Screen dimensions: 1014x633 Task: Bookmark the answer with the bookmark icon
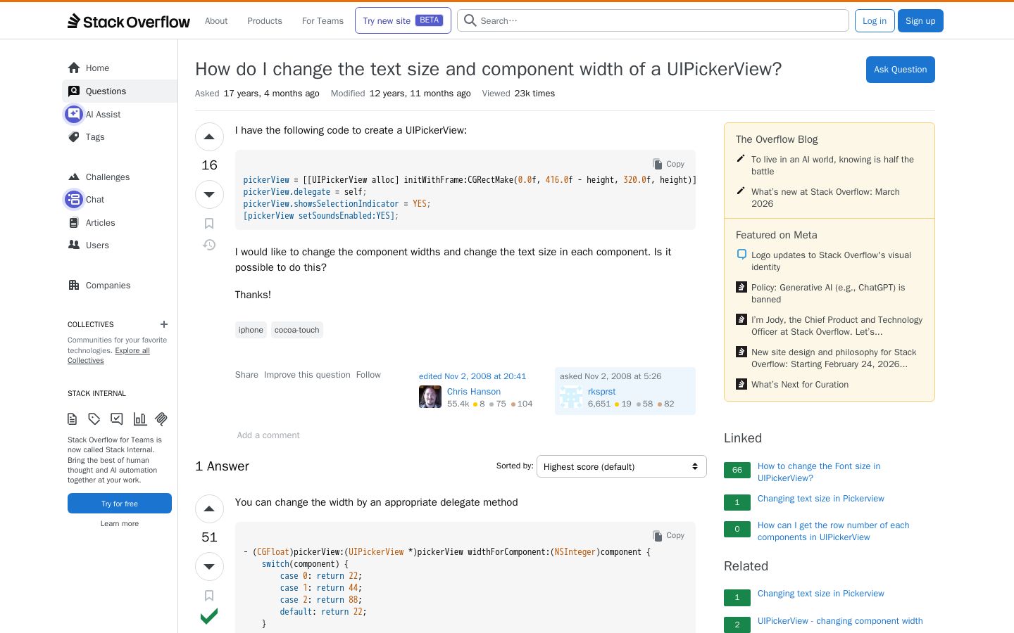click(x=209, y=596)
